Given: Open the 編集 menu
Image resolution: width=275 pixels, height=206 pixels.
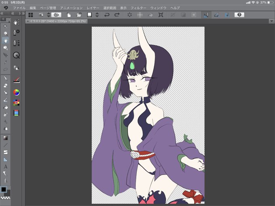Looking at the screenshot, I should (33, 8).
